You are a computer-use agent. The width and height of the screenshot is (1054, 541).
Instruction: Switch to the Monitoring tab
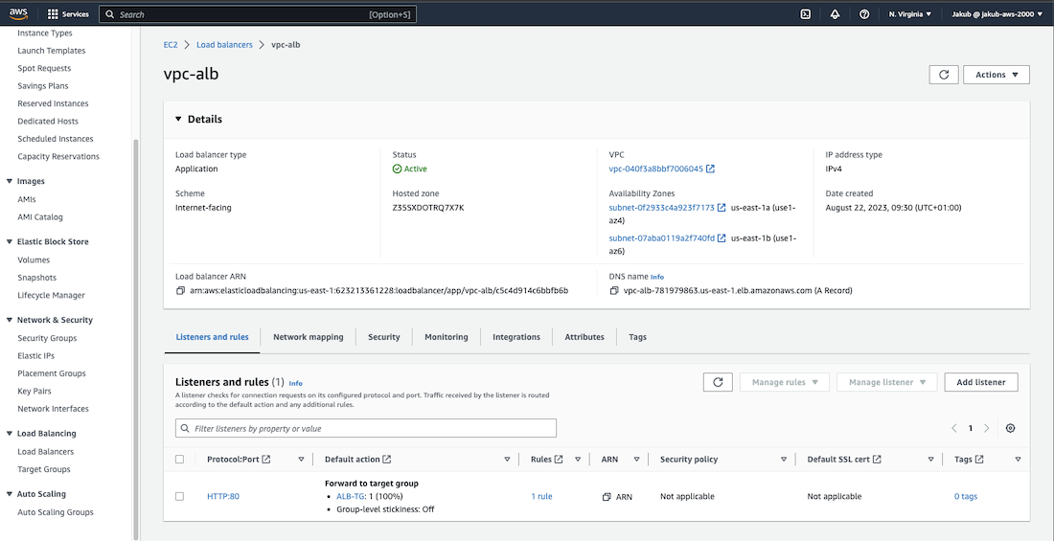pyautogui.click(x=446, y=337)
